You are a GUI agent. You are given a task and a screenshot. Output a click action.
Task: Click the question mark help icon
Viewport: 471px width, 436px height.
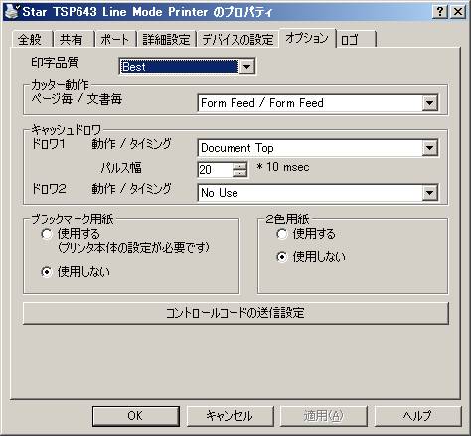[440, 12]
